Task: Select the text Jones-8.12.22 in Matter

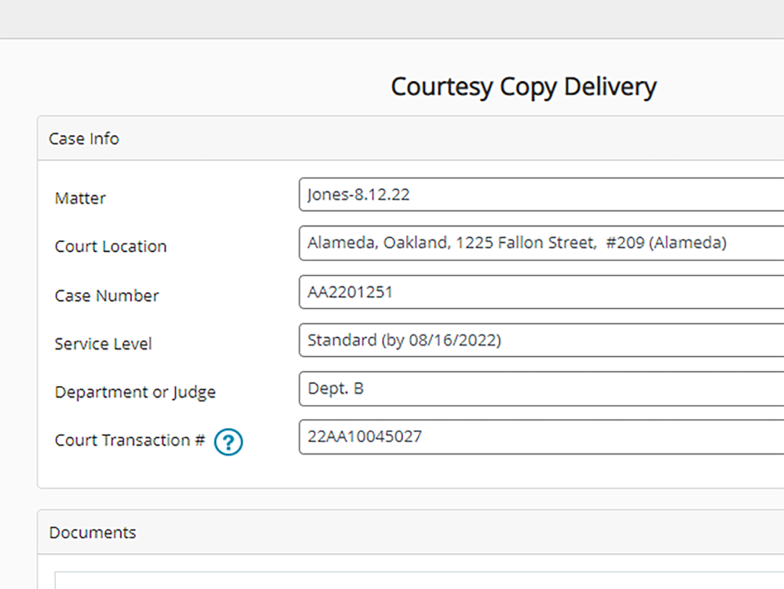Action: (x=356, y=195)
